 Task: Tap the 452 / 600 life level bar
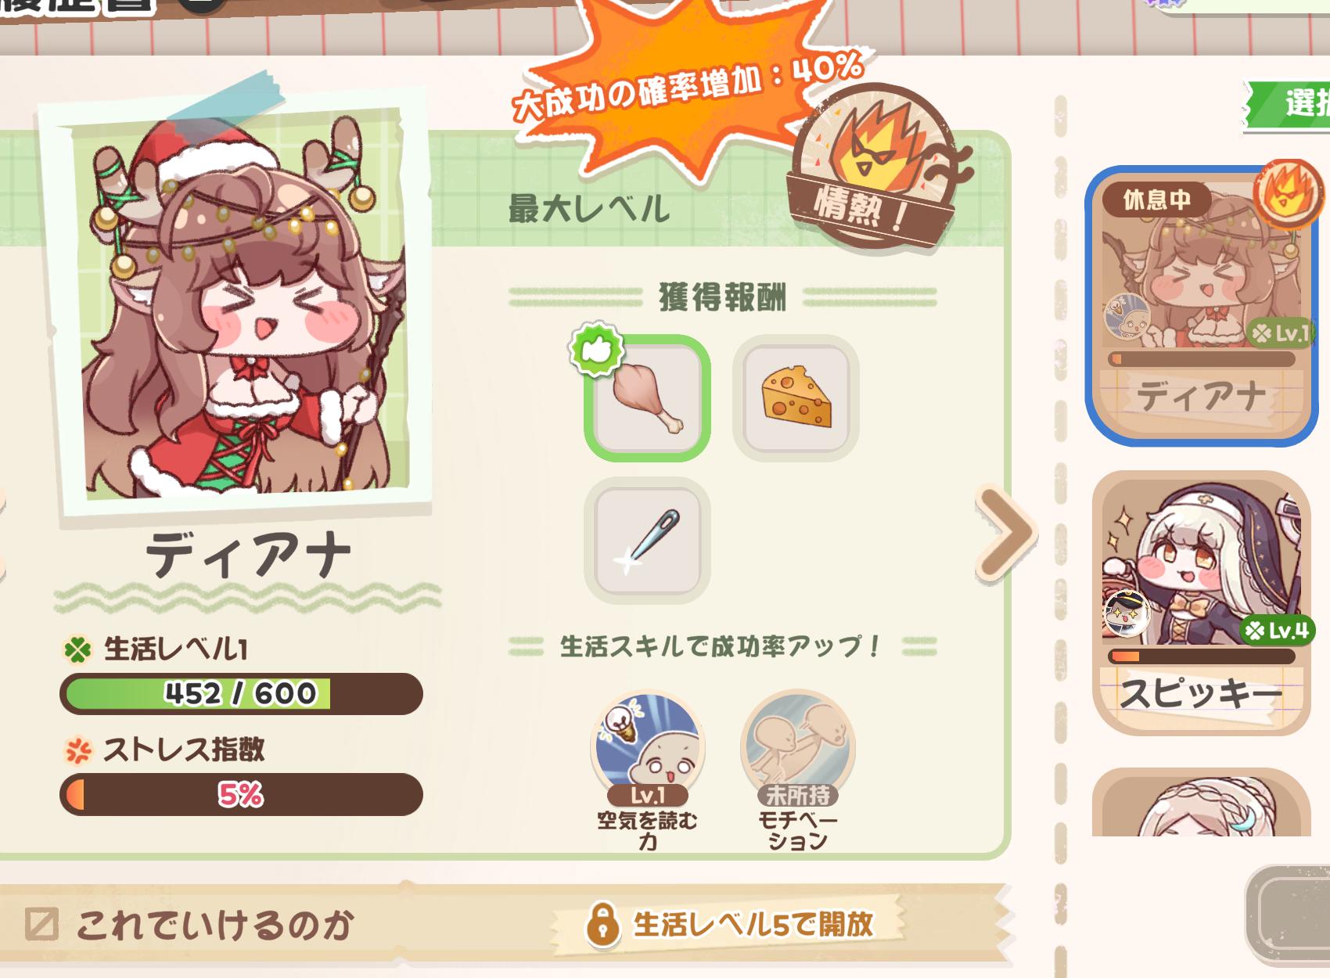241,694
